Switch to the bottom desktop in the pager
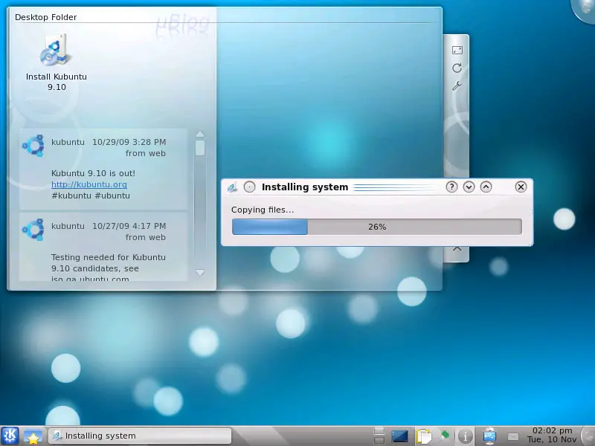595x446 pixels. click(379, 440)
